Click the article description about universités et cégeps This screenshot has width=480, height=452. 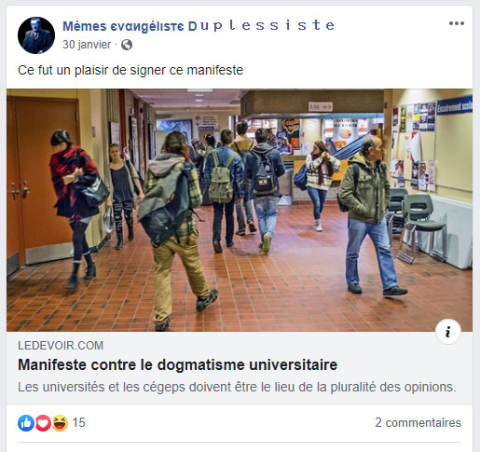237,387
